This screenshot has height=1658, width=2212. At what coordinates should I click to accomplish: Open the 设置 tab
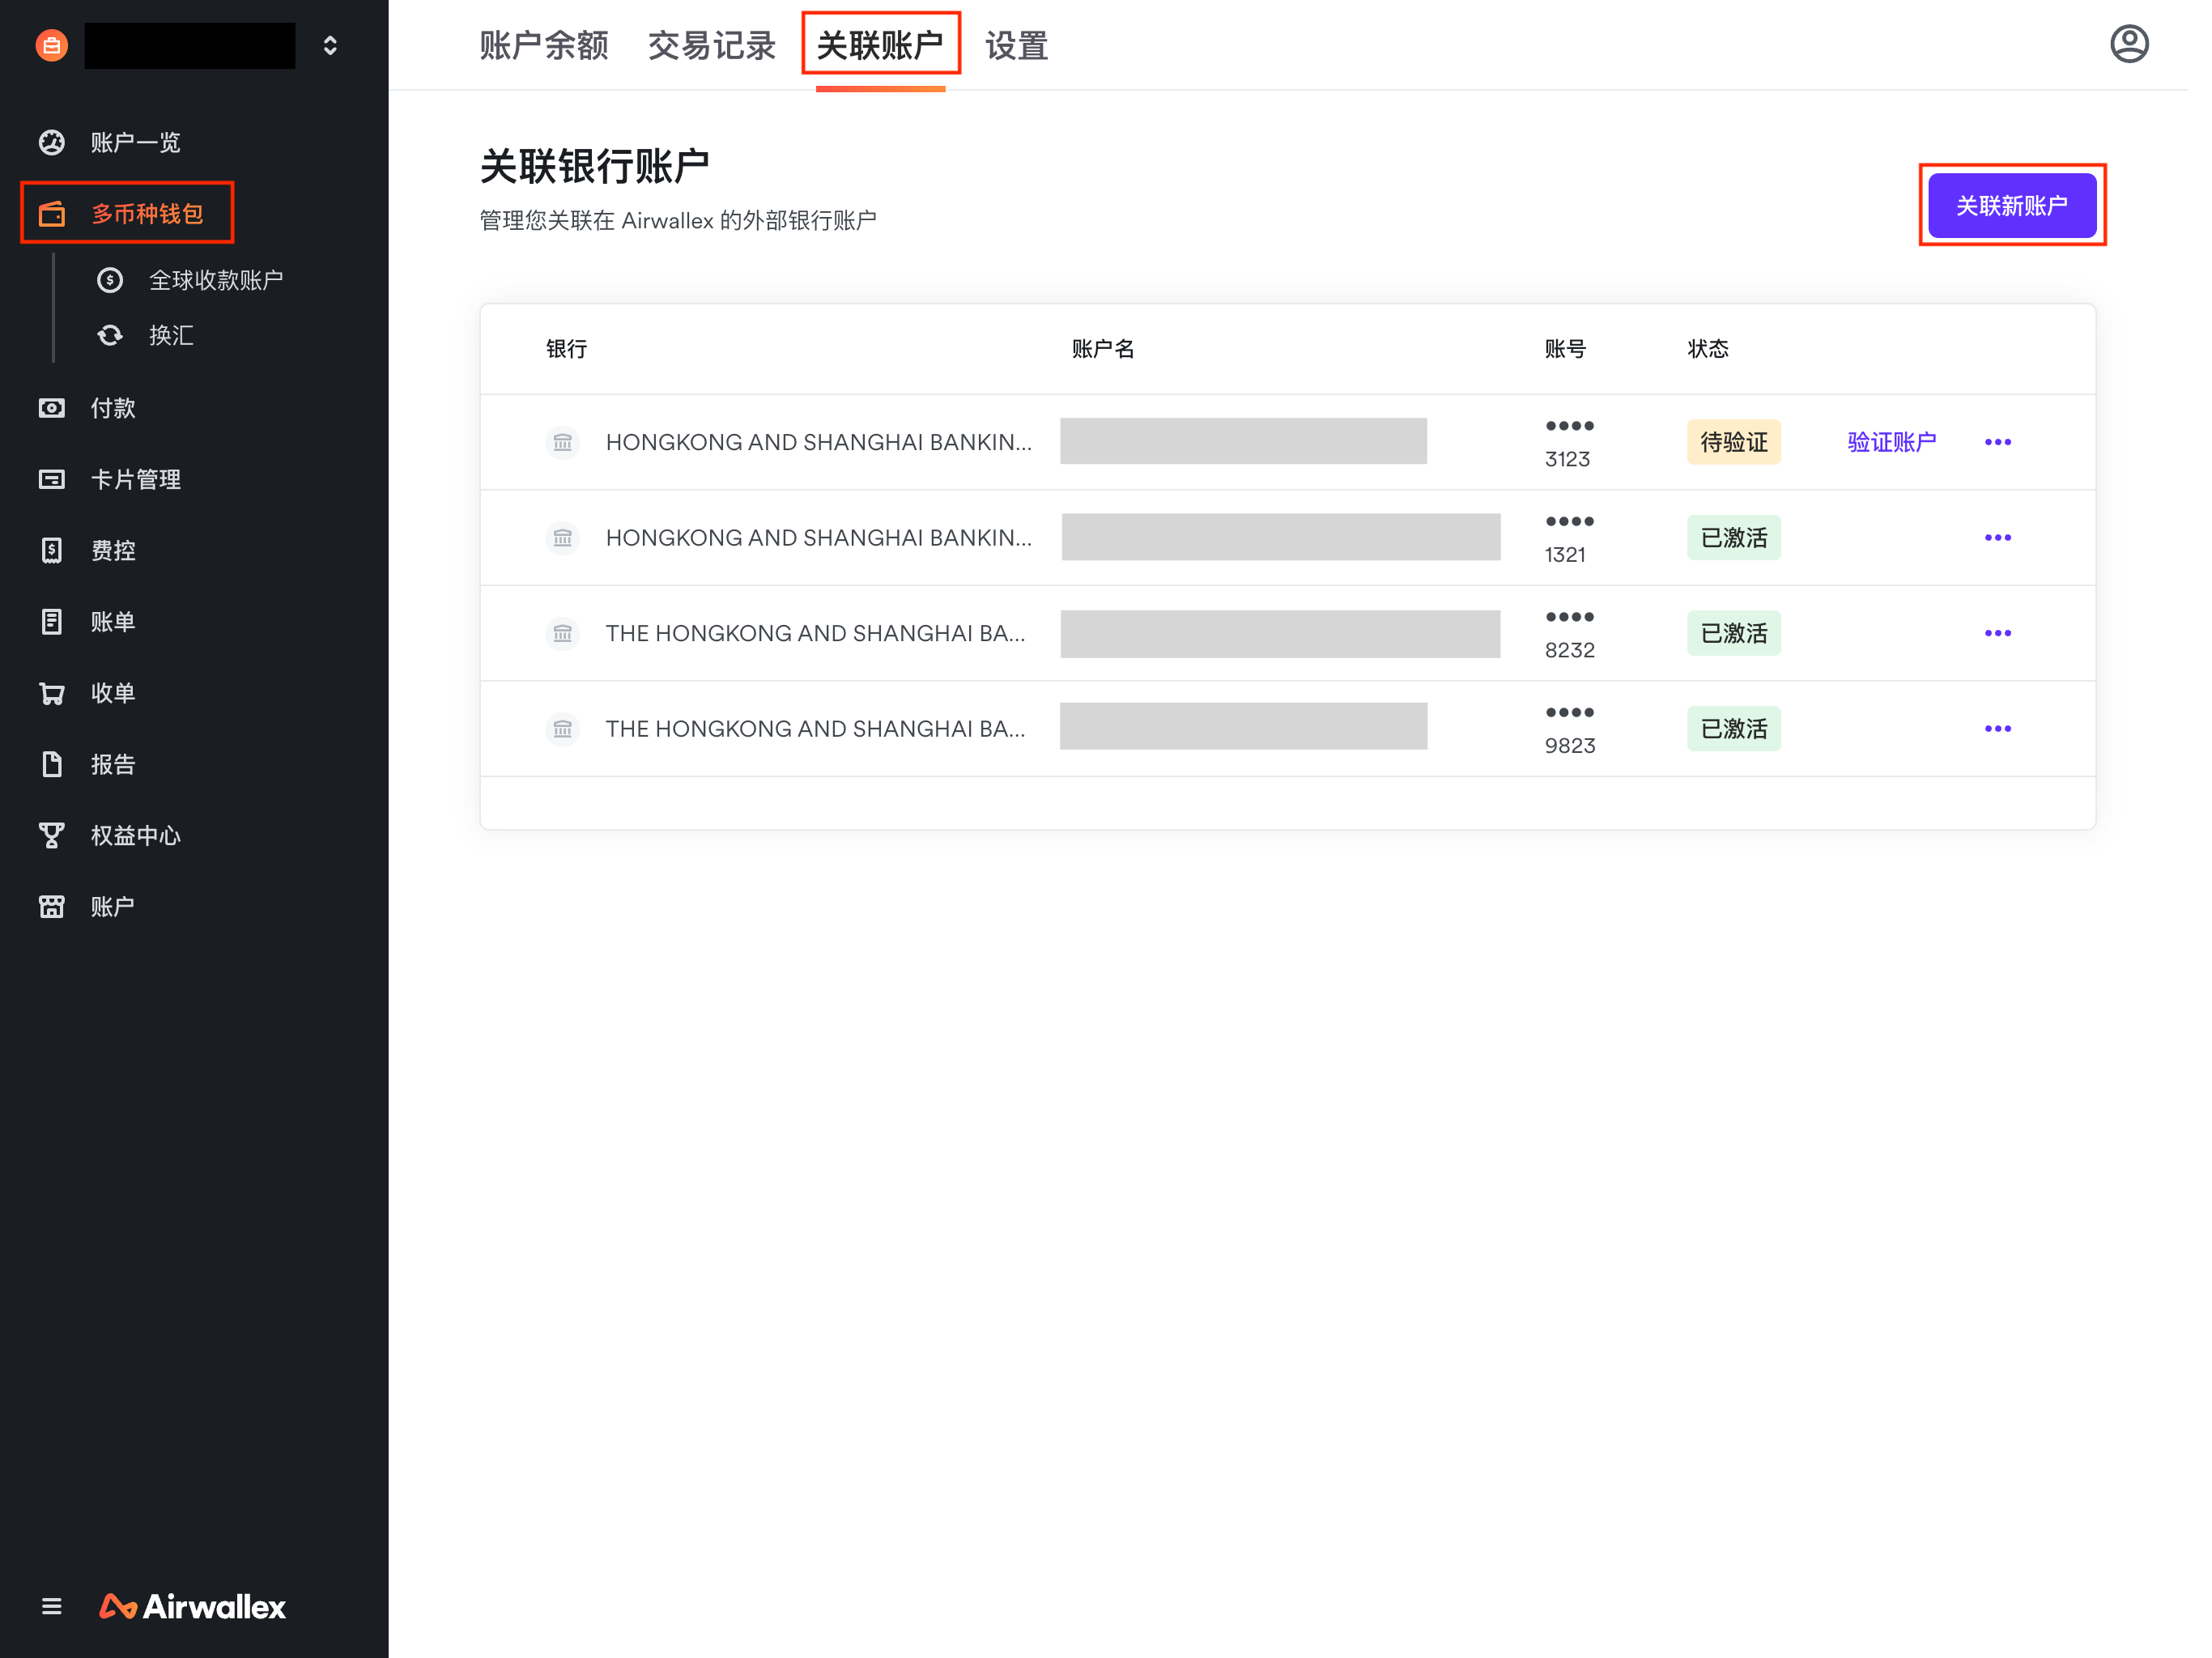point(1016,45)
